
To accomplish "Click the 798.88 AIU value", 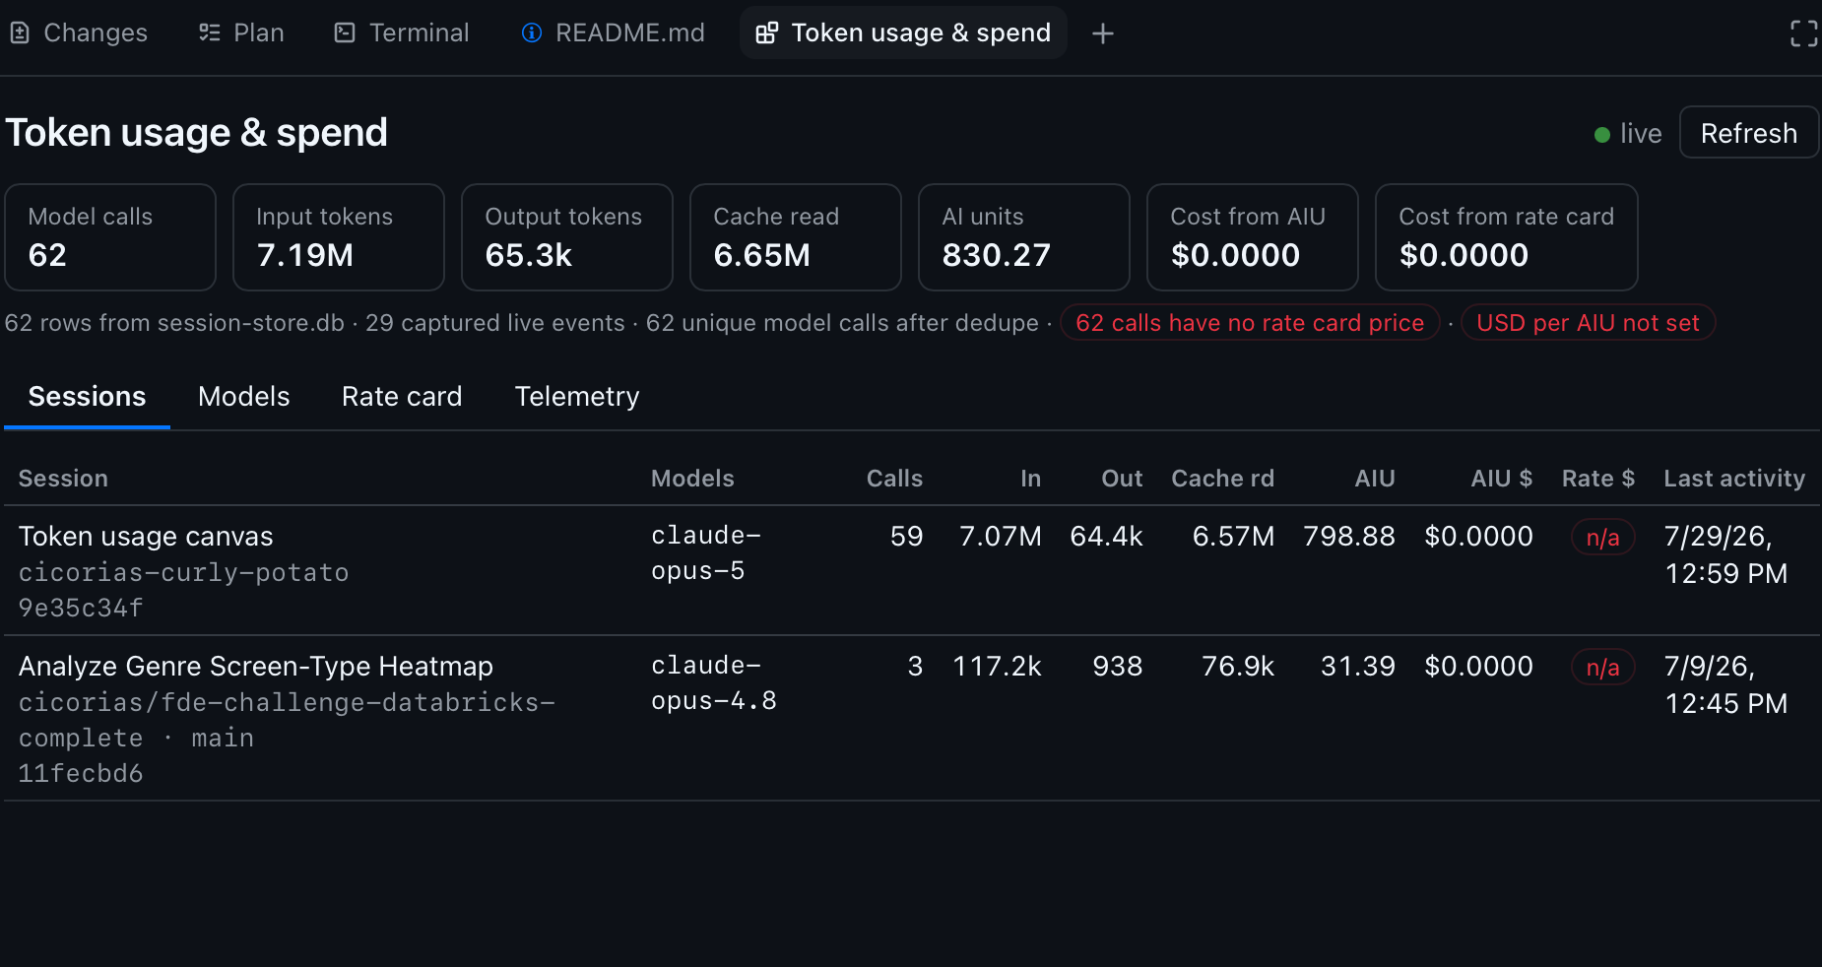I will (x=1349, y=537).
